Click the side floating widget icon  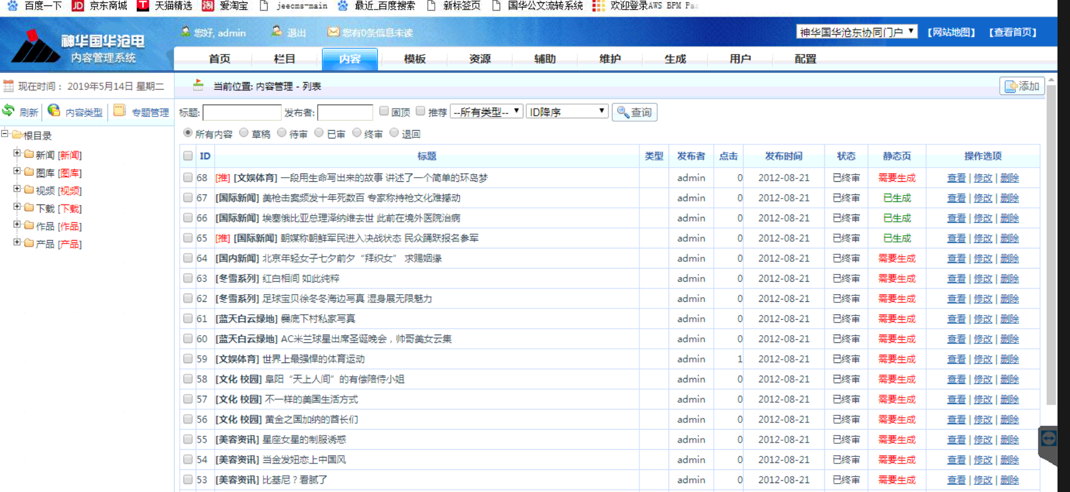(1048, 440)
